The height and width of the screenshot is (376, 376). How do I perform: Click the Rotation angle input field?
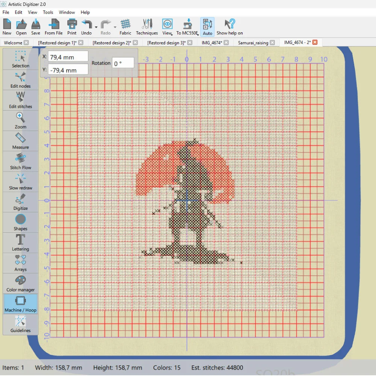tap(123, 63)
